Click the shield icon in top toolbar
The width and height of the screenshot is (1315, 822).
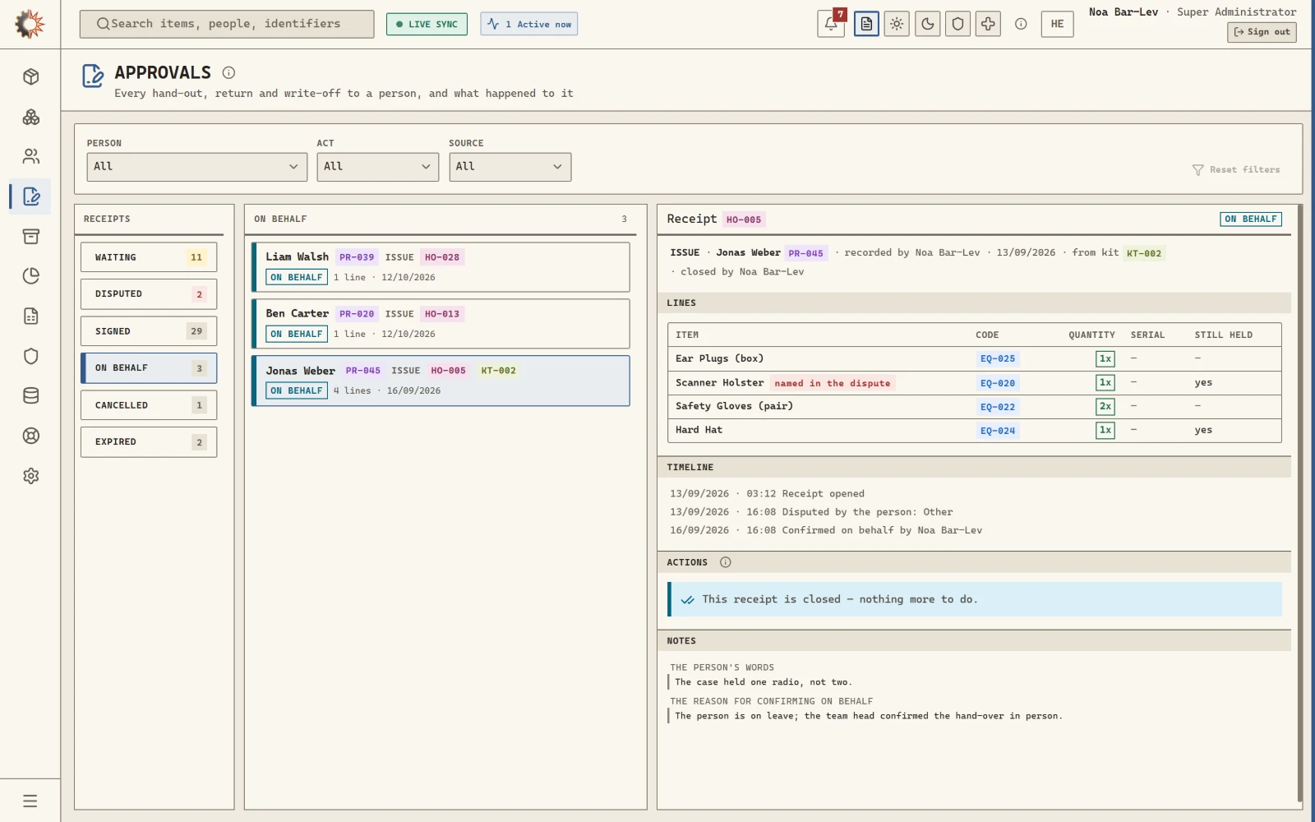957,24
